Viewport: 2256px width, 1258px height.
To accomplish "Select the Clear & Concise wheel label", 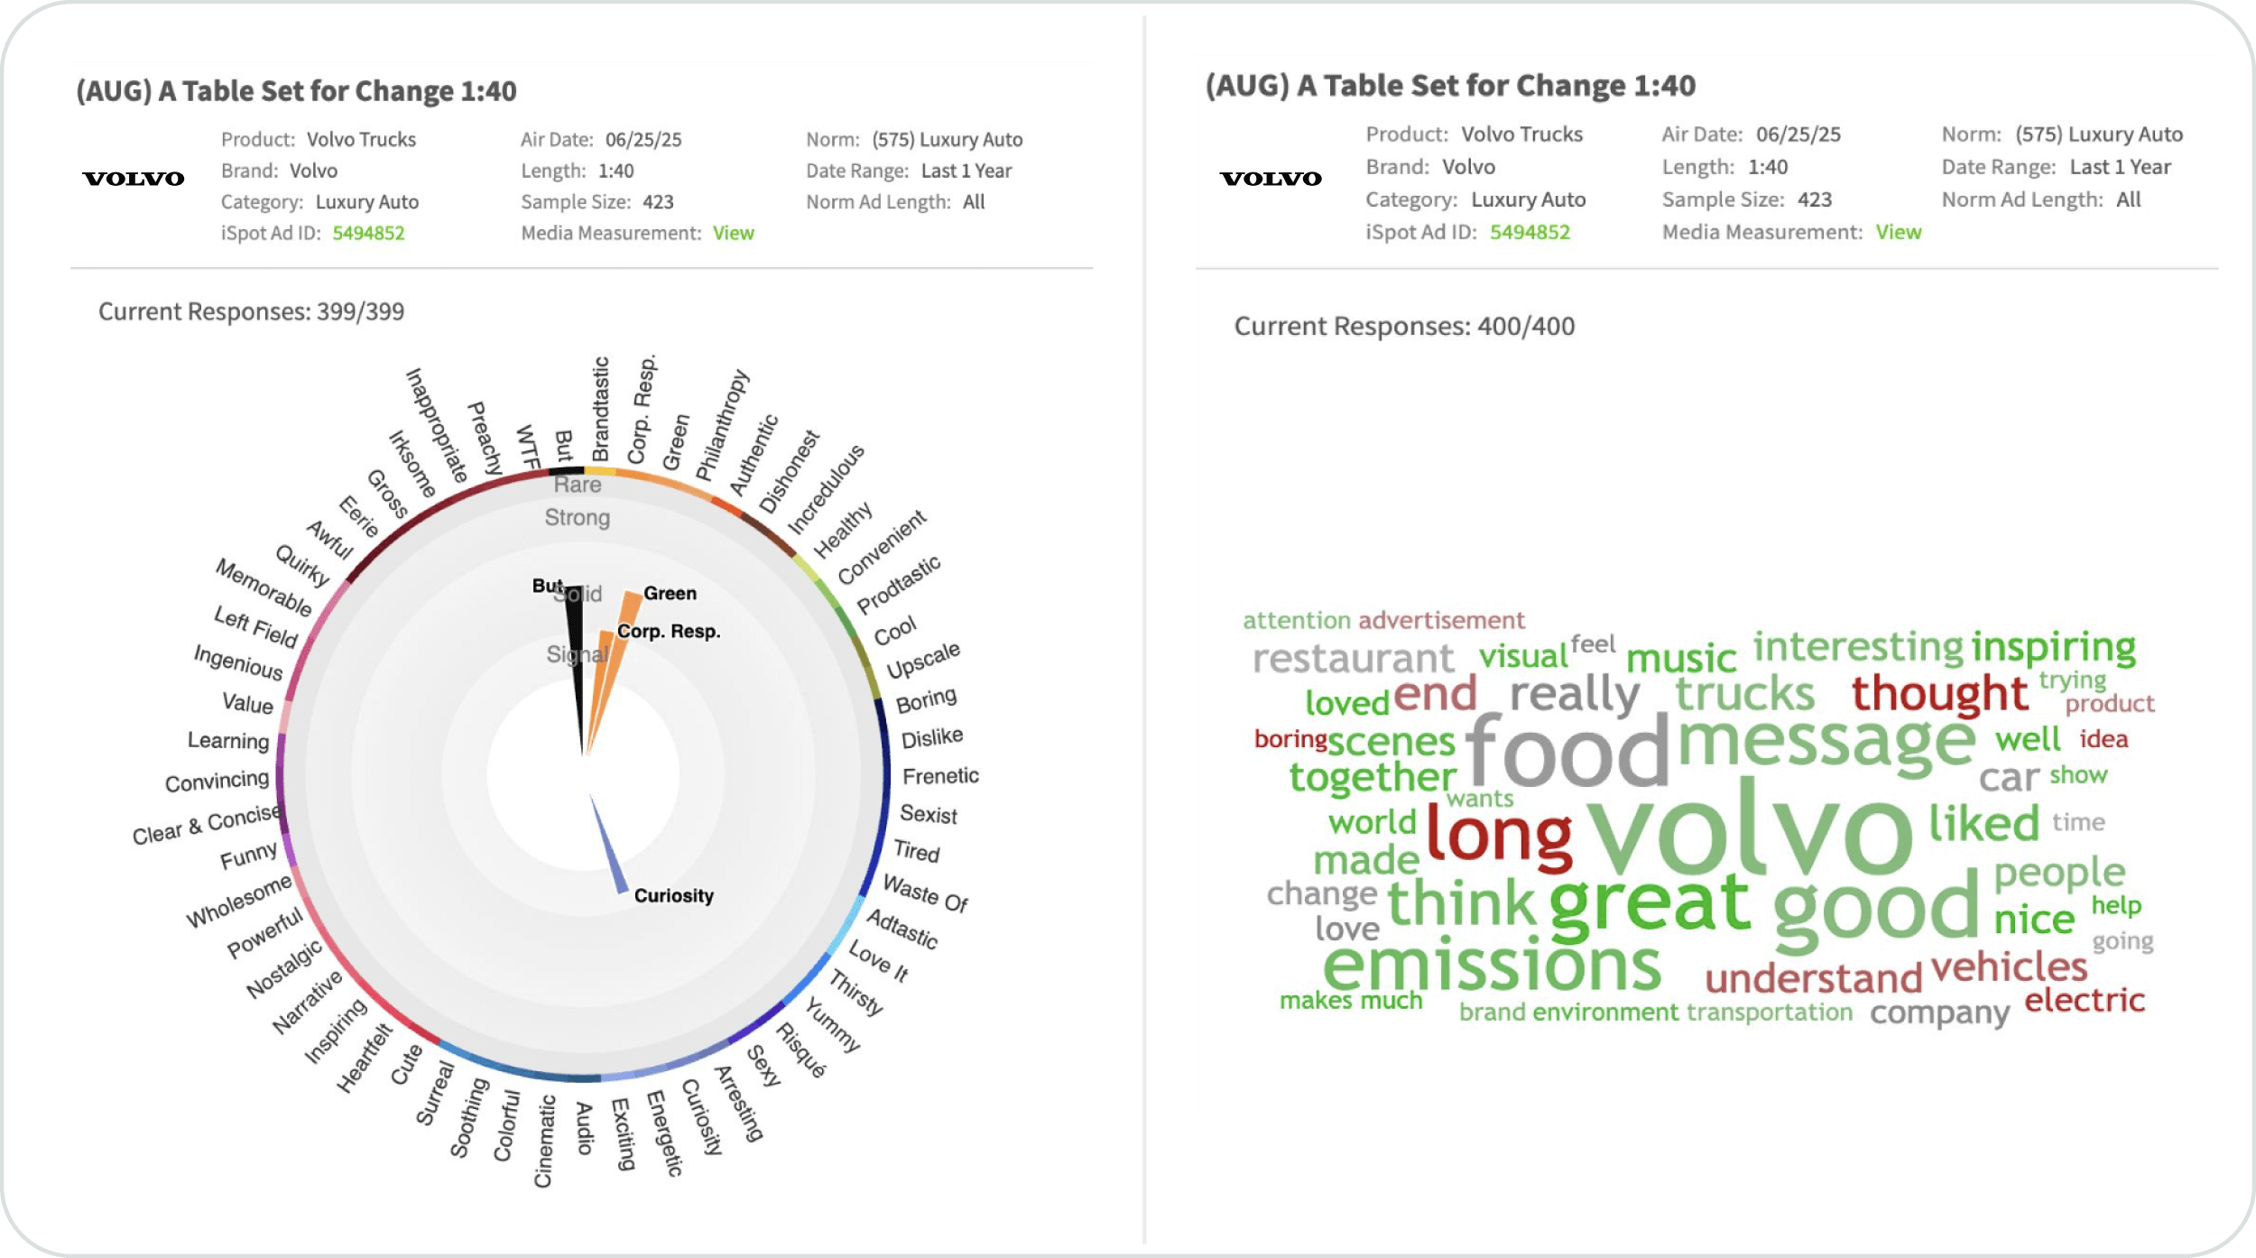I will [207, 824].
